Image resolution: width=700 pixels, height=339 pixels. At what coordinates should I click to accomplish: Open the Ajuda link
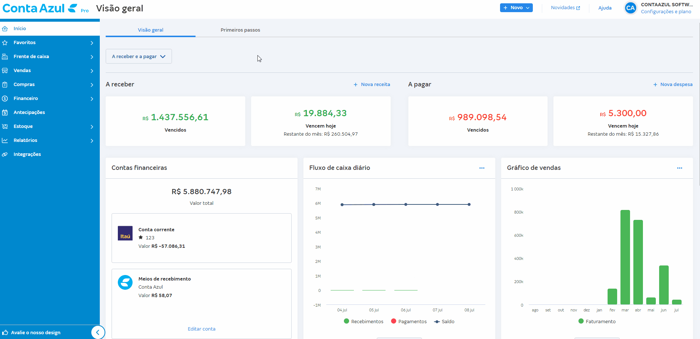(605, 8)
